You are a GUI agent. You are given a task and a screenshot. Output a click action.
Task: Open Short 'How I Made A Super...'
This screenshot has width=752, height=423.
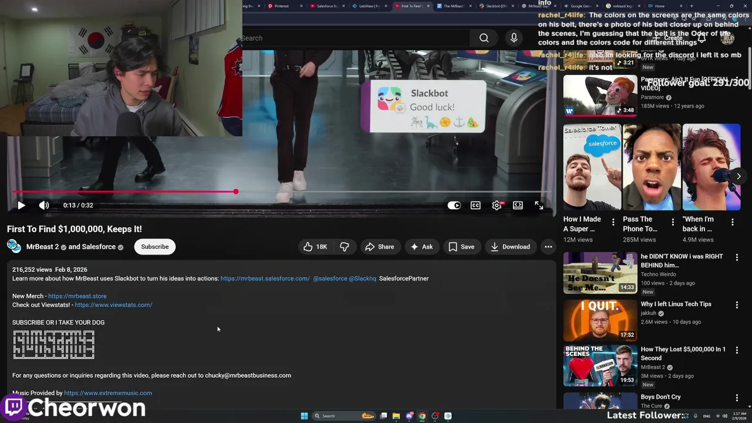(x=592, y=167)
